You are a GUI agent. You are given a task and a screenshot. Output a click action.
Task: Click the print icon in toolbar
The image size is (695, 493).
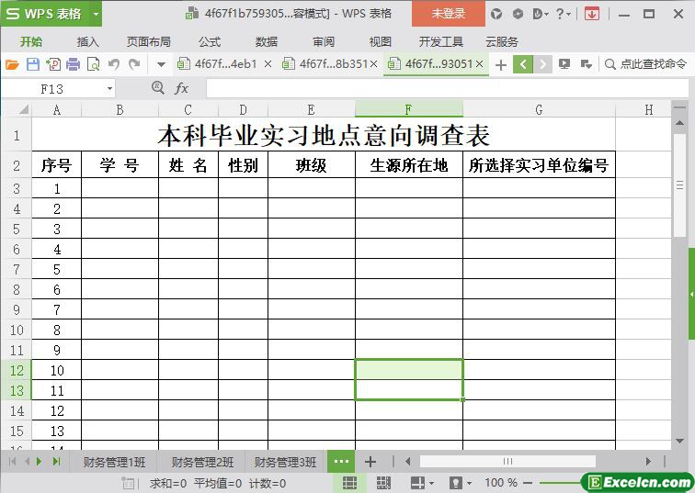74,64
